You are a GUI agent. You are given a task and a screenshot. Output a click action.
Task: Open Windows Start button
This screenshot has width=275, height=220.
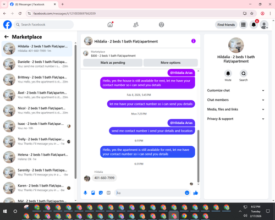tap(5, 211)
